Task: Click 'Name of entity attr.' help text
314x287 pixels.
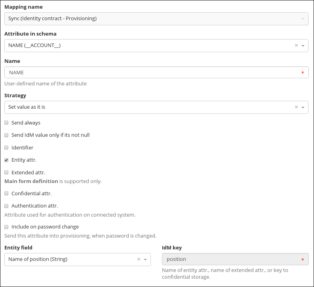Action: click(x=225, y=274)
